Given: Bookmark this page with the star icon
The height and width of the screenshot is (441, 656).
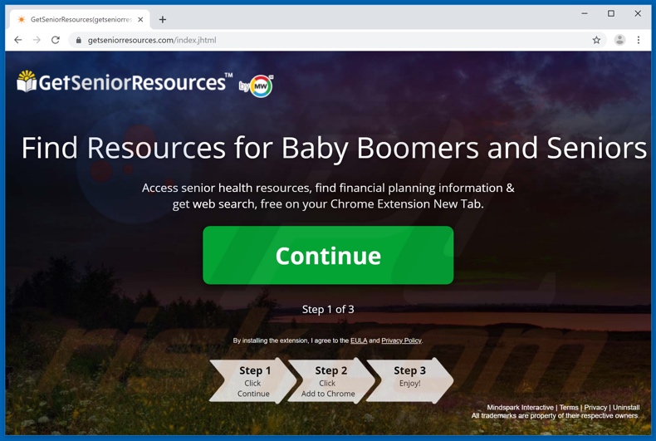Looking at the screenshot, I should pos(596,40).
